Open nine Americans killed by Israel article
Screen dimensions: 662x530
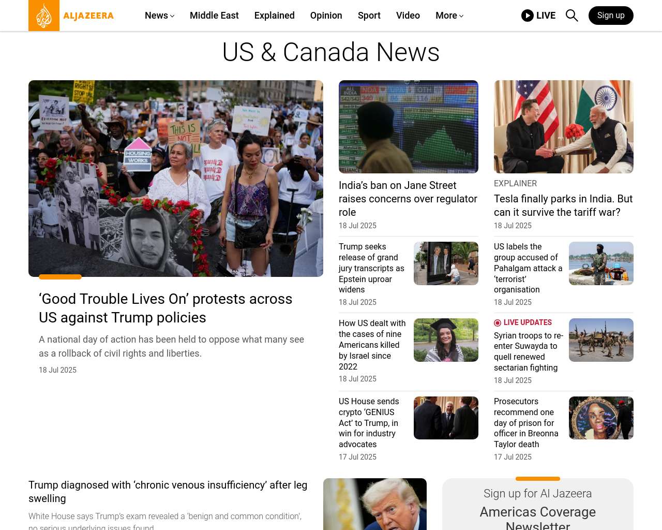[x=372, y=345]
